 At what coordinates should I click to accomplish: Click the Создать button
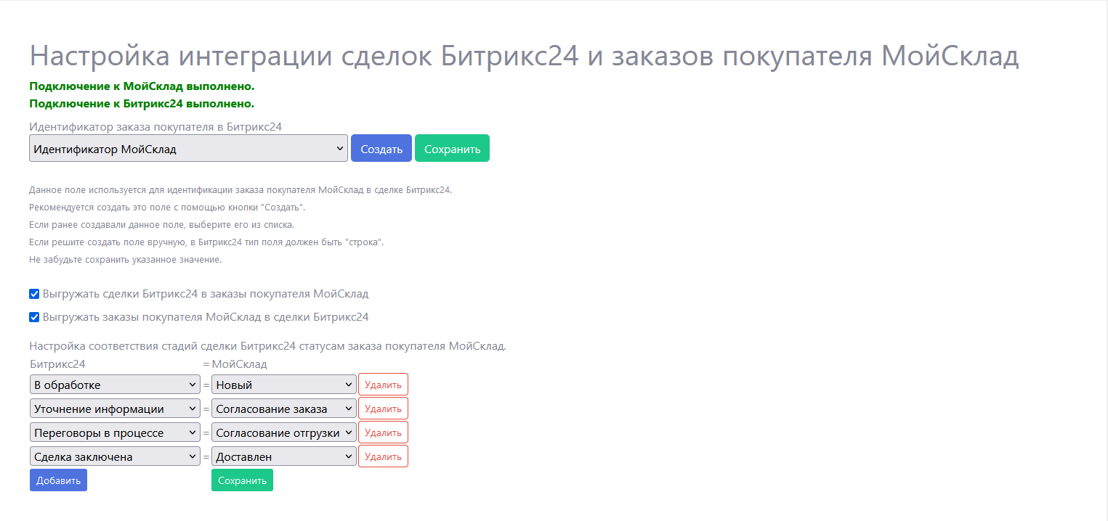click(x=381, y=149)
